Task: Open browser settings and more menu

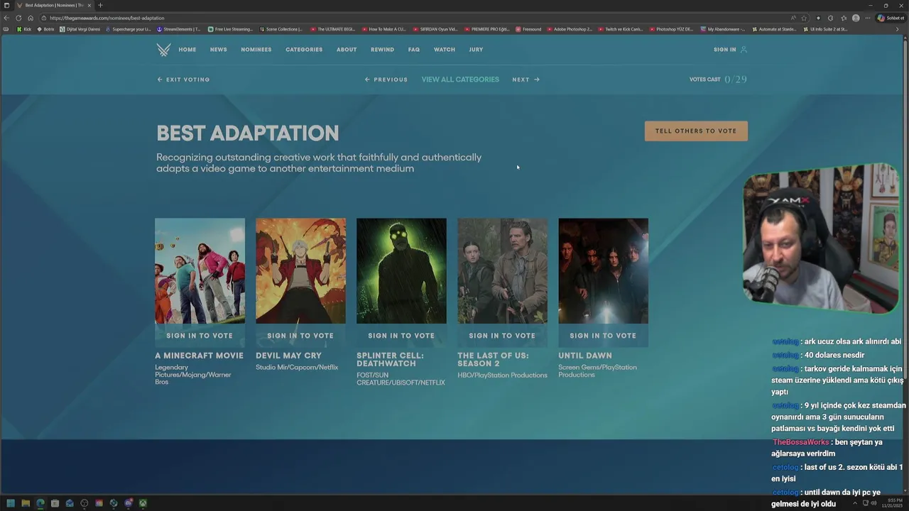Action: [x=868, y=18]
